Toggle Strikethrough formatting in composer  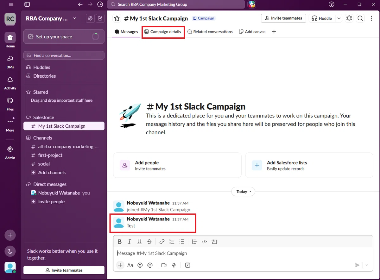149,242
